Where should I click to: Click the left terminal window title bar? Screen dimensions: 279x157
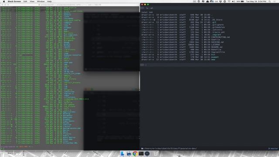point(70,5)
